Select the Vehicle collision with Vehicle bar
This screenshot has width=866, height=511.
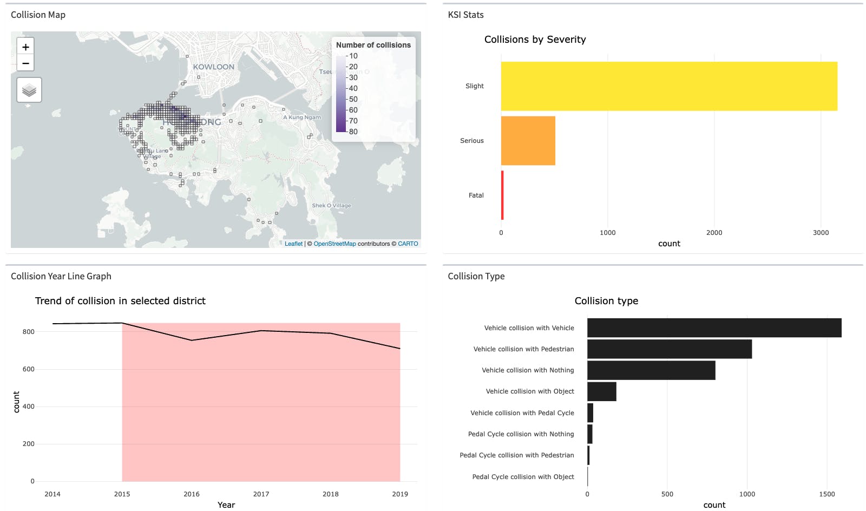click(x=714, y=328)
